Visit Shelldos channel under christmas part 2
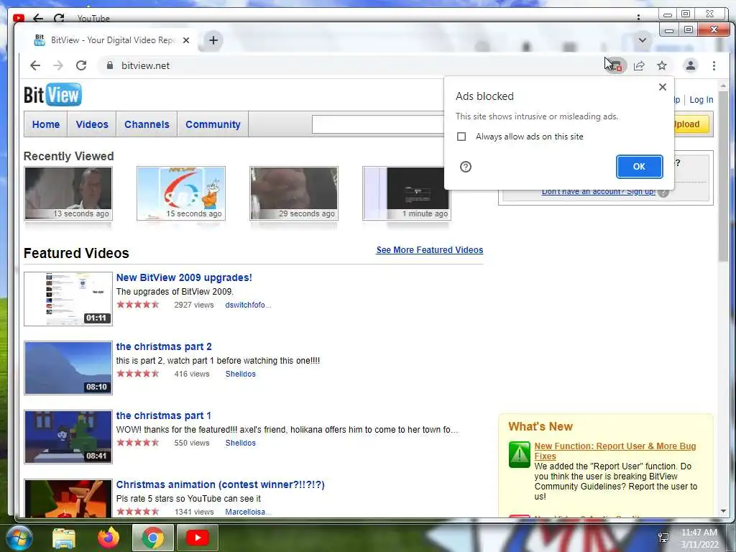 240,374
